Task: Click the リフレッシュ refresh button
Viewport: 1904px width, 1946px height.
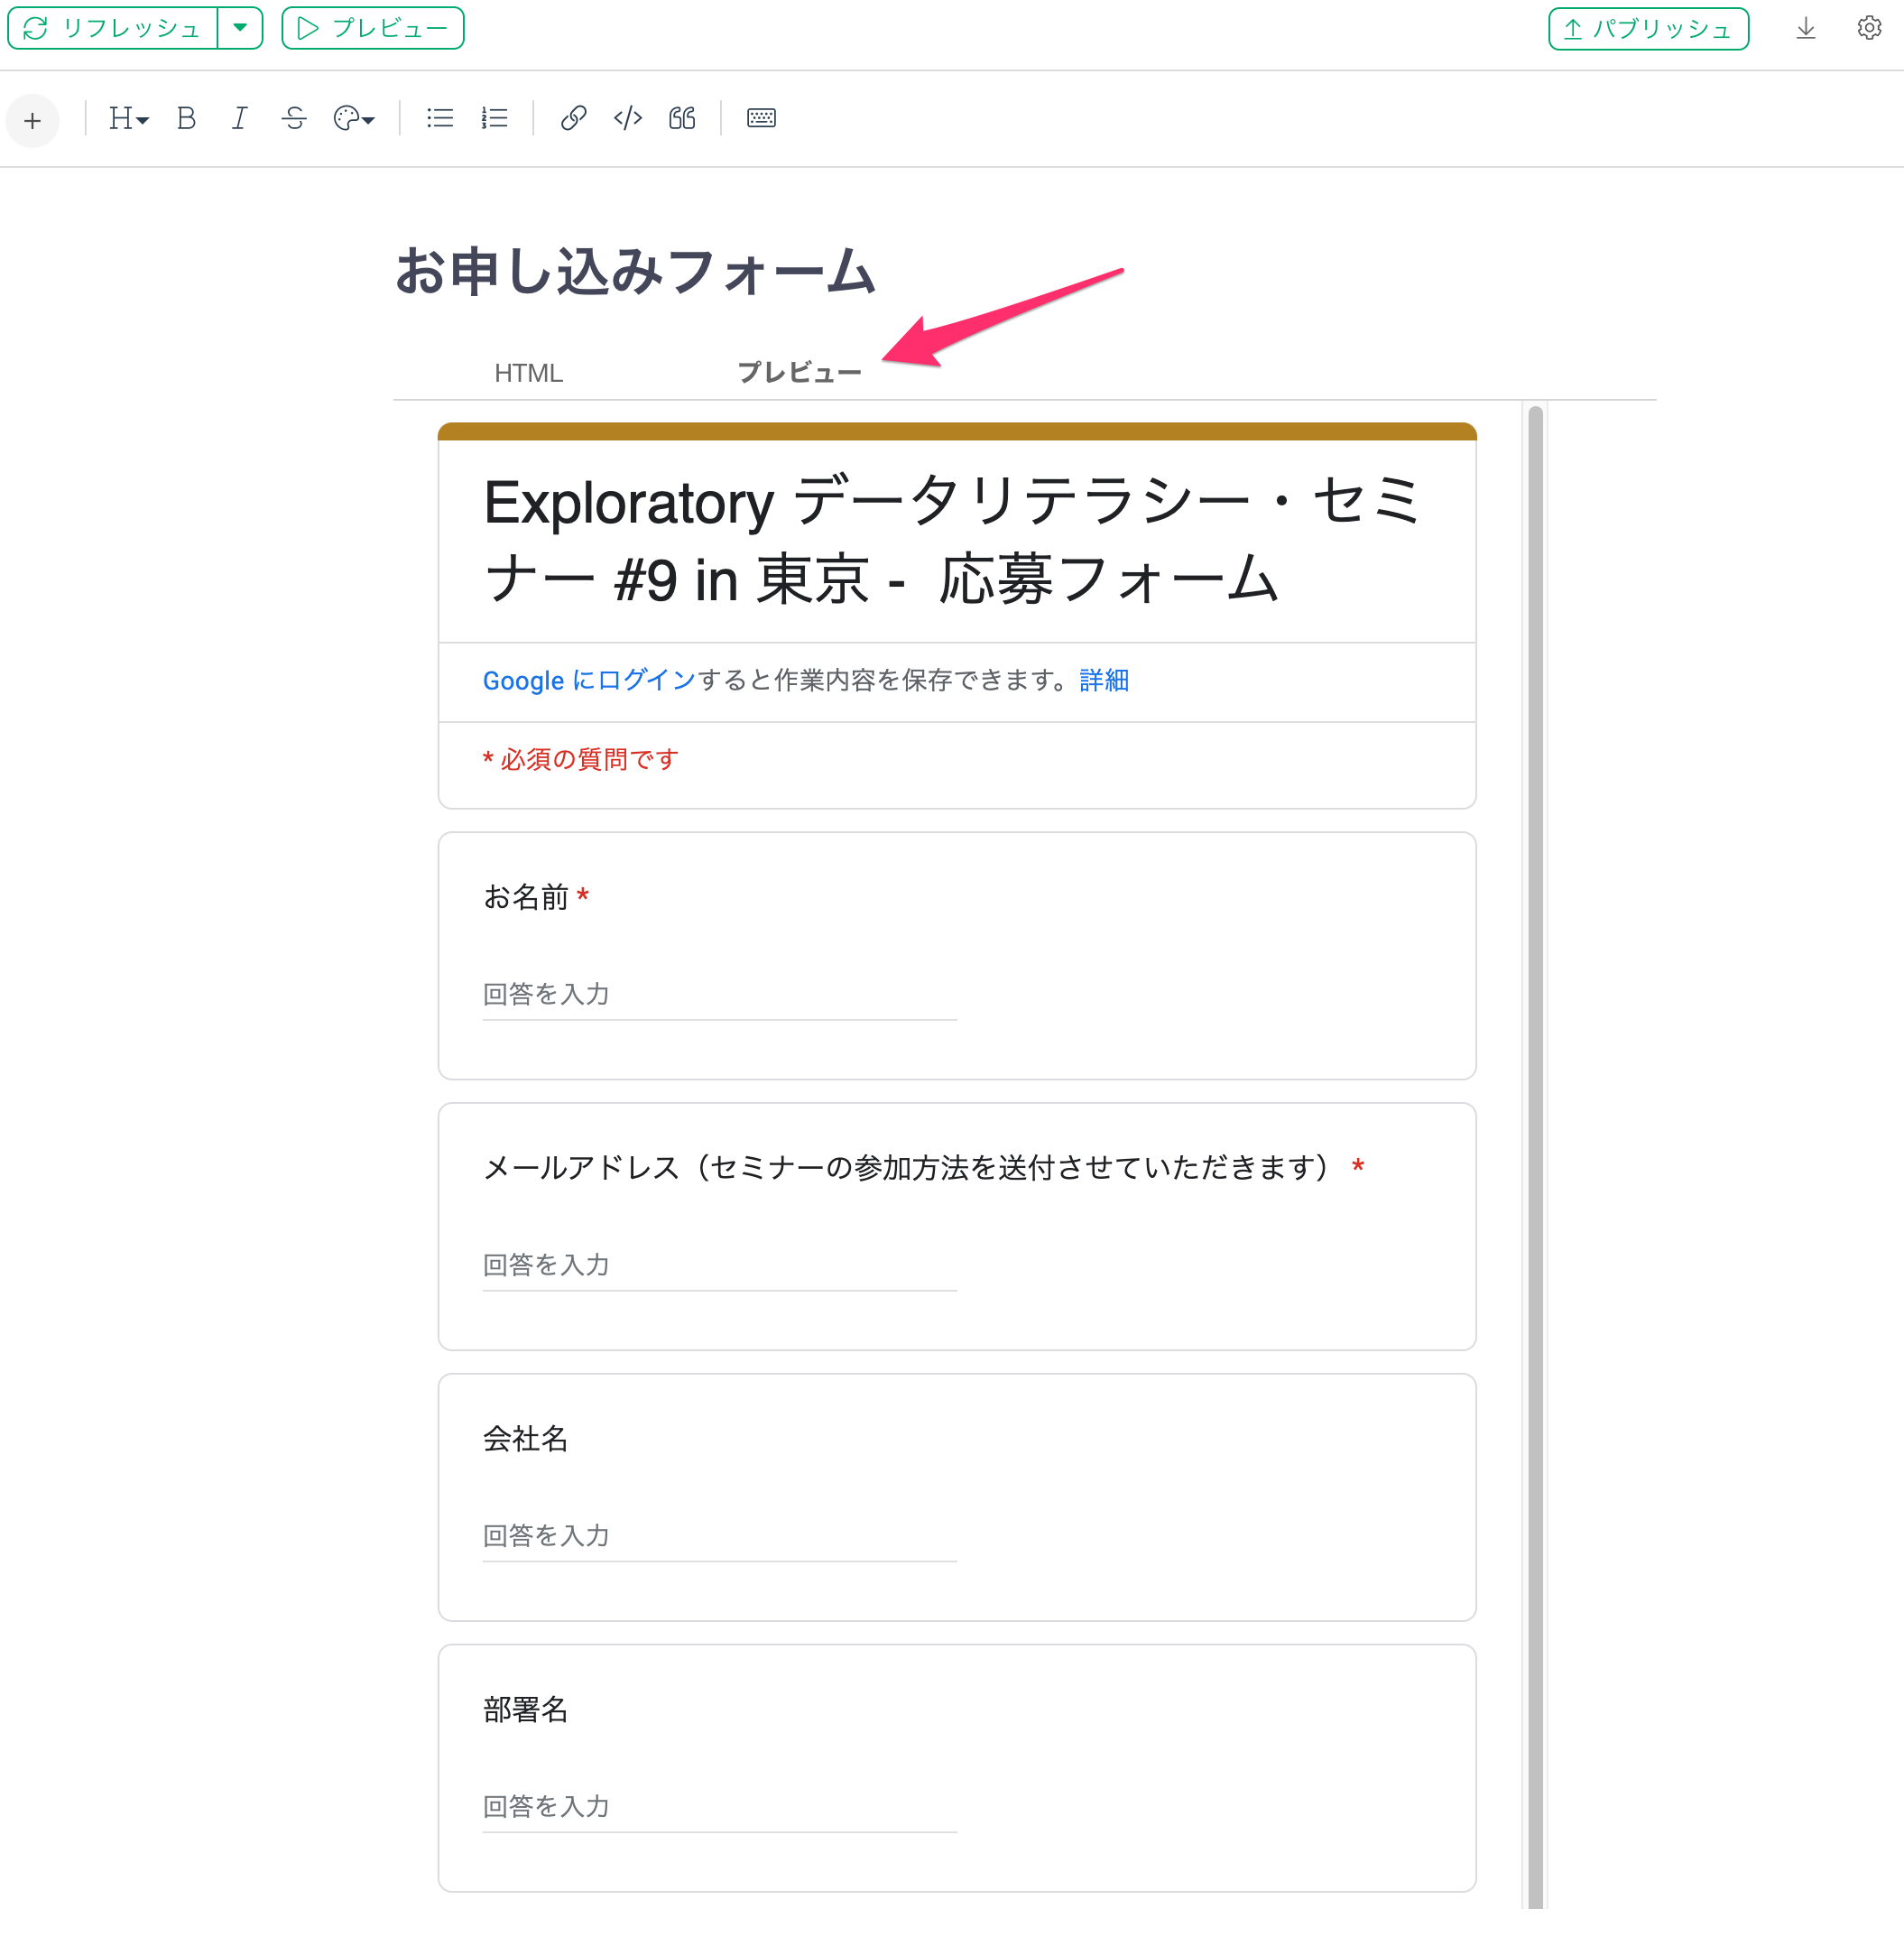Action: point(112,28)
